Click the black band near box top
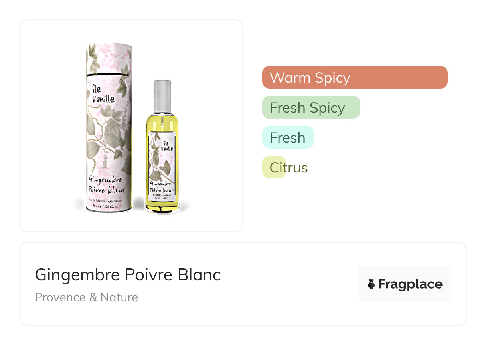 (x=109, y=75)
